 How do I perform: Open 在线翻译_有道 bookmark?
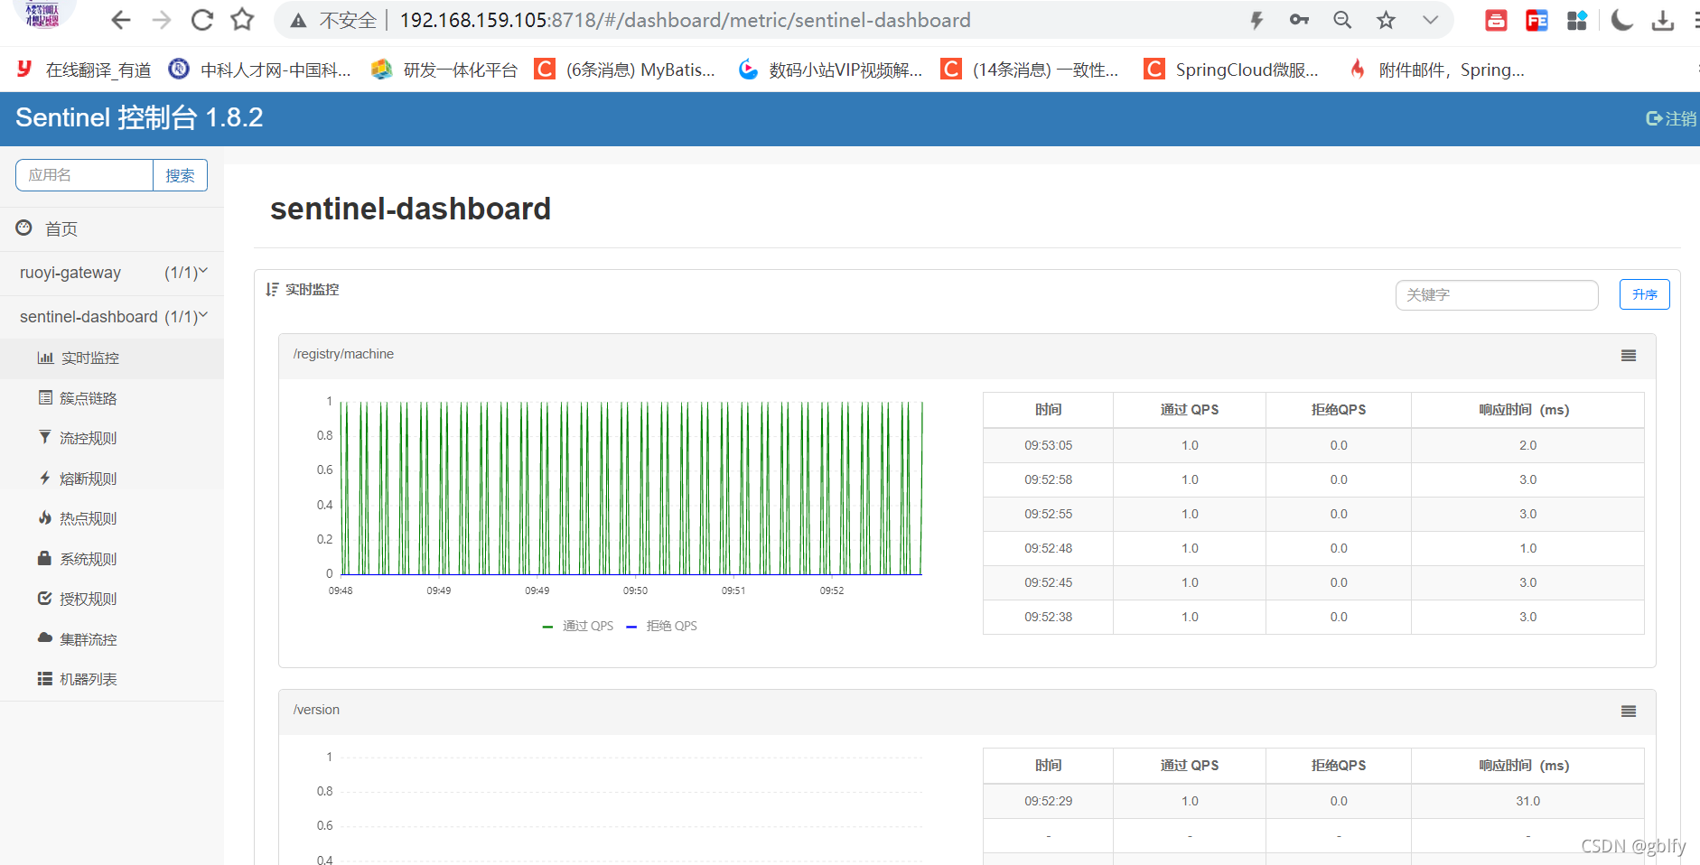pos(83,70)
